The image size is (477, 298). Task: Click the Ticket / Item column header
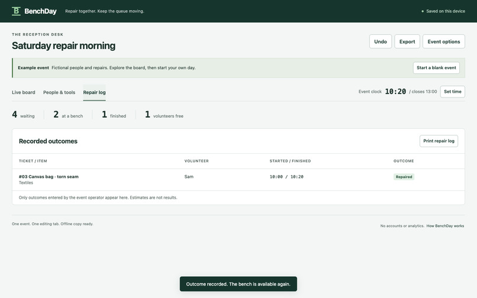point(33,161)
